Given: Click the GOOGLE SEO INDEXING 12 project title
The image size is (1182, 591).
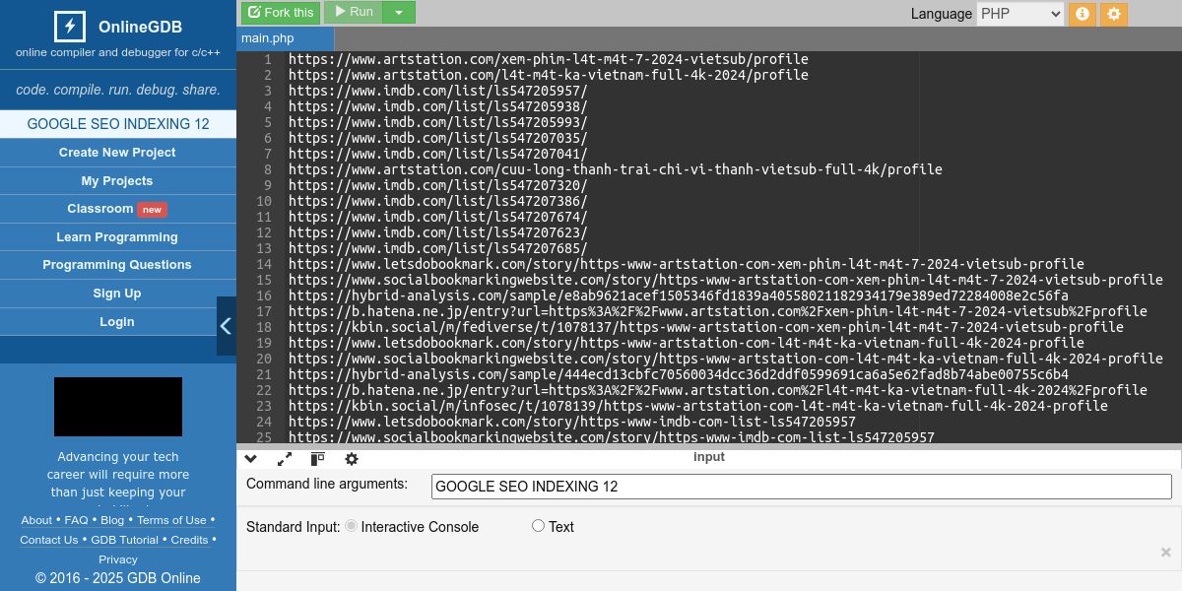Looking at the screenshot, I should tap(118, 124).
